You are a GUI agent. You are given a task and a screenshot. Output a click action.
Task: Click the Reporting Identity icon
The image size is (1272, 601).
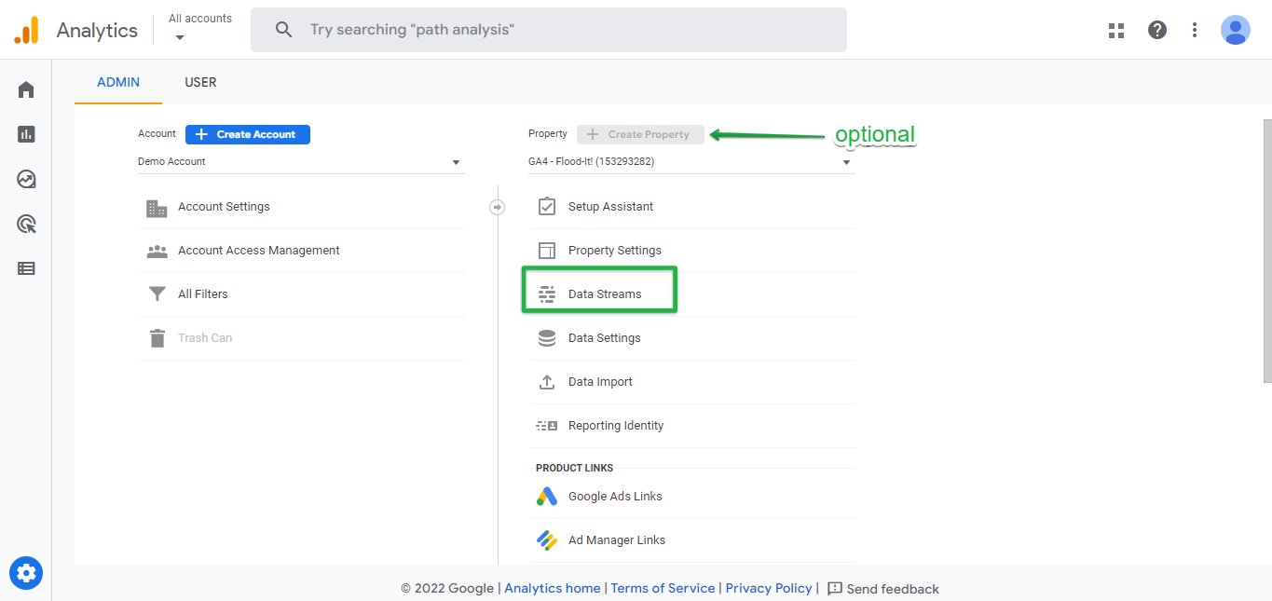pos(547,426)
